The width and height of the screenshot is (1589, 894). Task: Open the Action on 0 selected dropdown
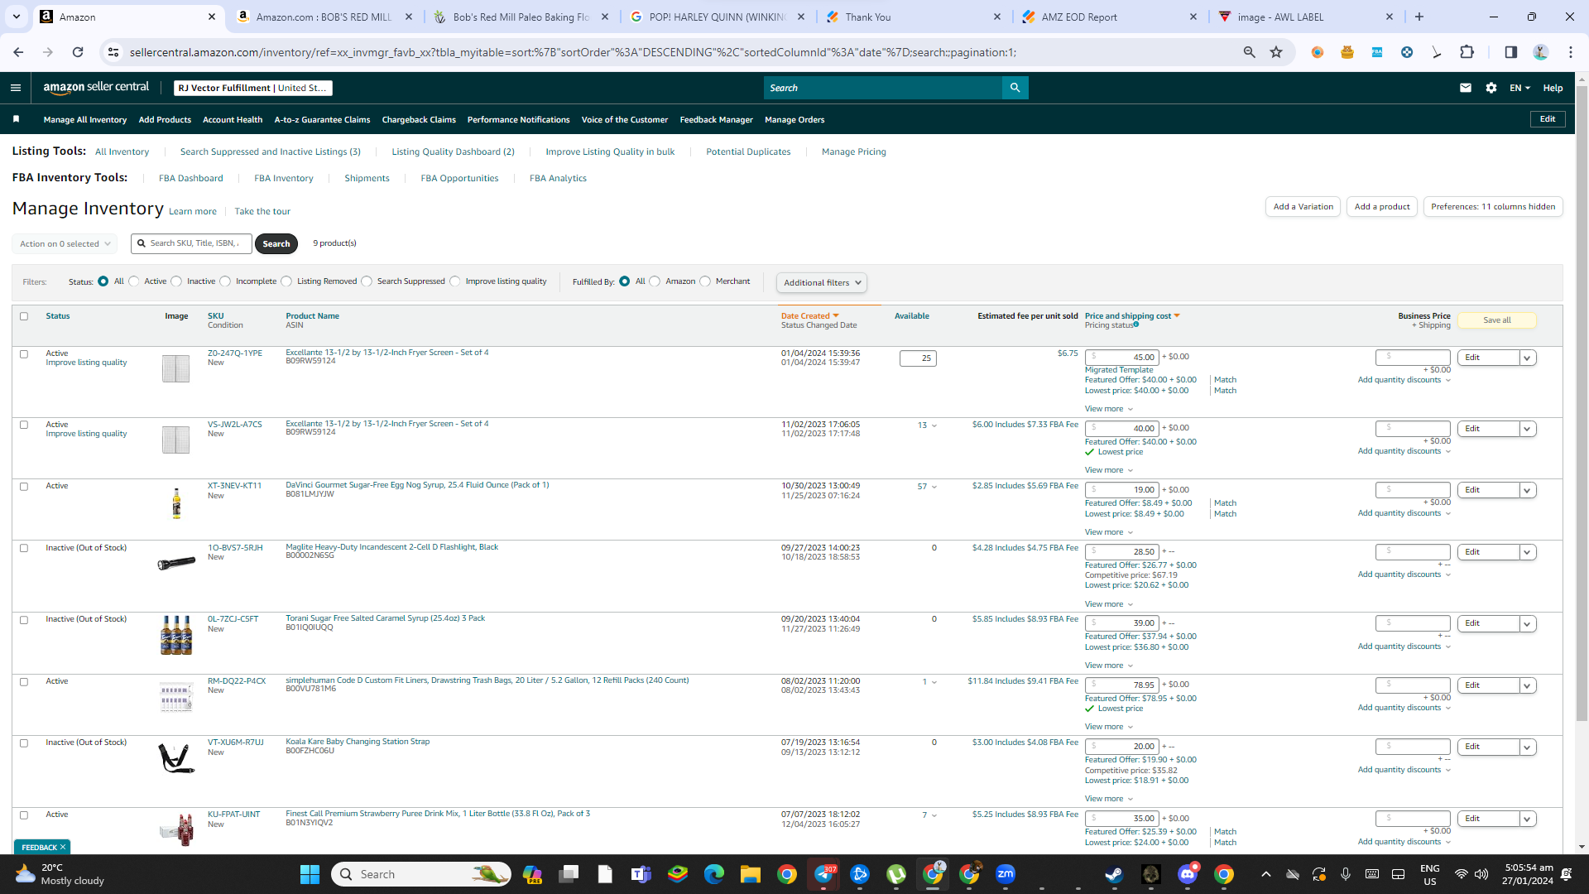click(x=65, y=244)
